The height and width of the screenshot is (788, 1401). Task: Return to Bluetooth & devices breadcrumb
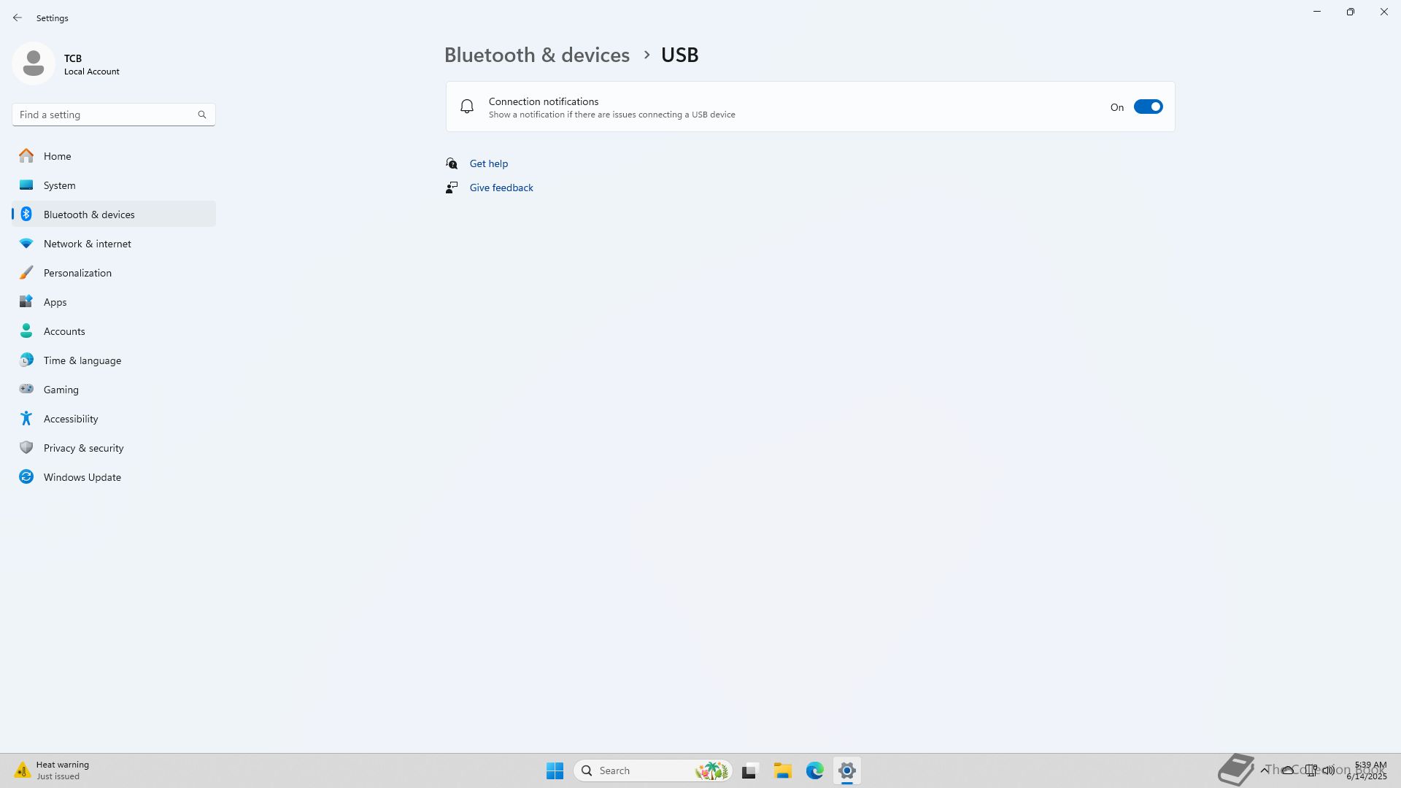tap(536, 55)
